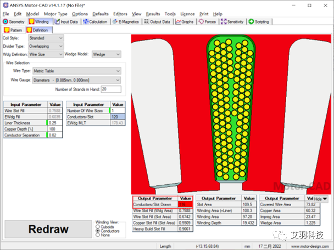Screen dimensions: 334x250
Task: Click the Input Data checklist icon
Action: (57, 22)
